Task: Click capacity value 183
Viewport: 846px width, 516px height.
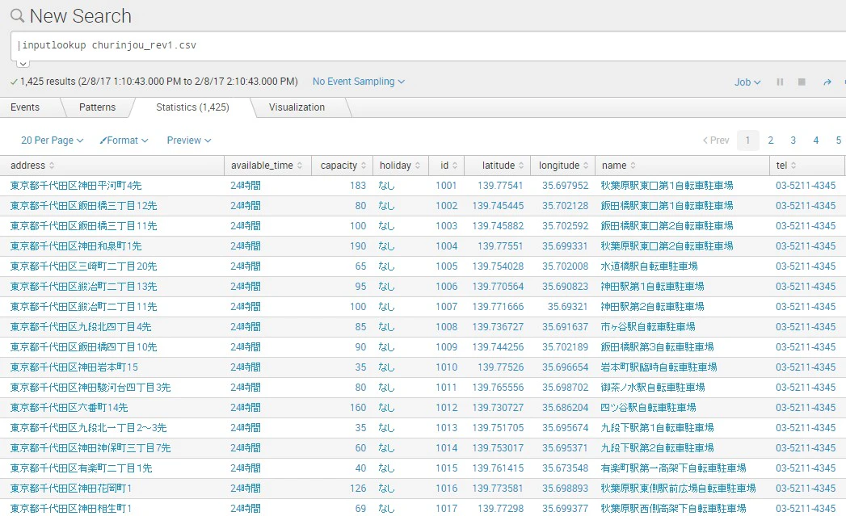Action: click(x=358, y=186)
